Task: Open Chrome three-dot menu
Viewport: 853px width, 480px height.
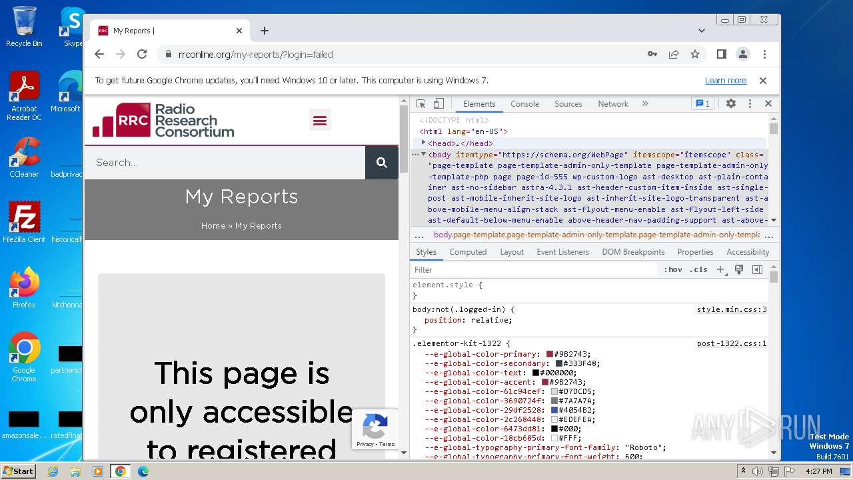Action: click(764, 54)
